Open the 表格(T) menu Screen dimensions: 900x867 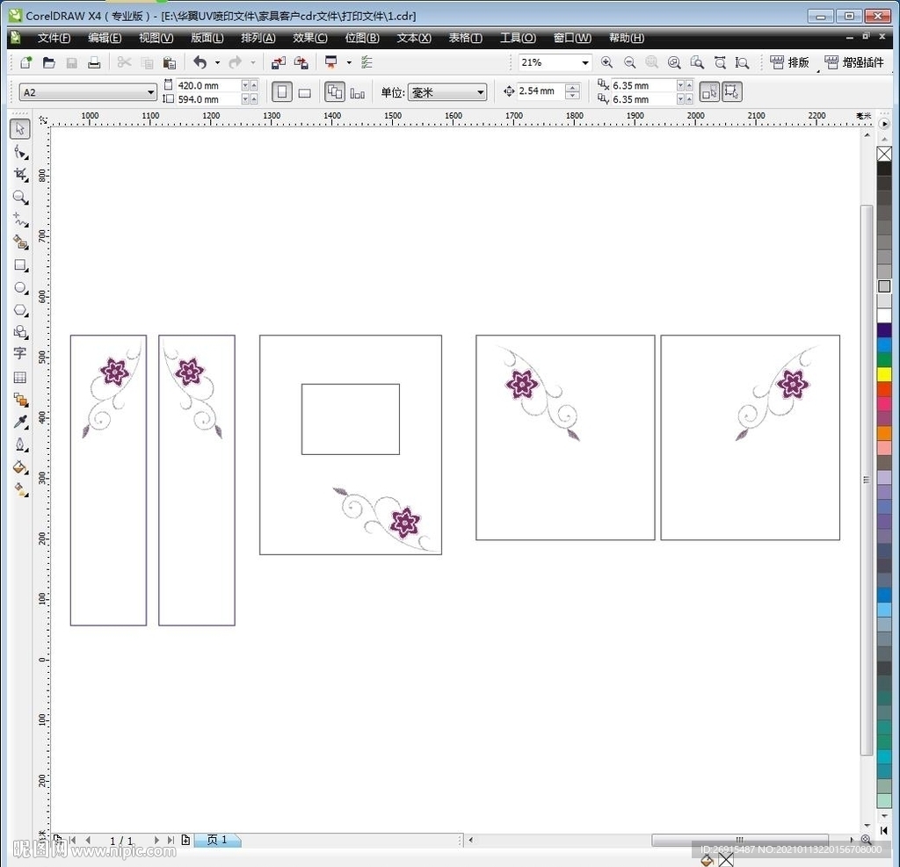(465, 38)
